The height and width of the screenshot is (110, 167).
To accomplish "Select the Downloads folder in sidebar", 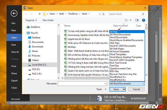I will tap(38, 47).
